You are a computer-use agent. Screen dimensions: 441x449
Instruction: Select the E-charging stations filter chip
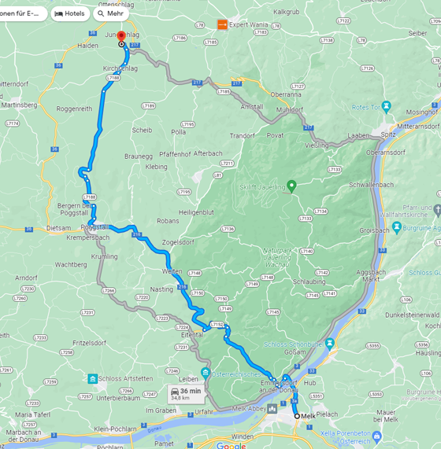(21, 13)
